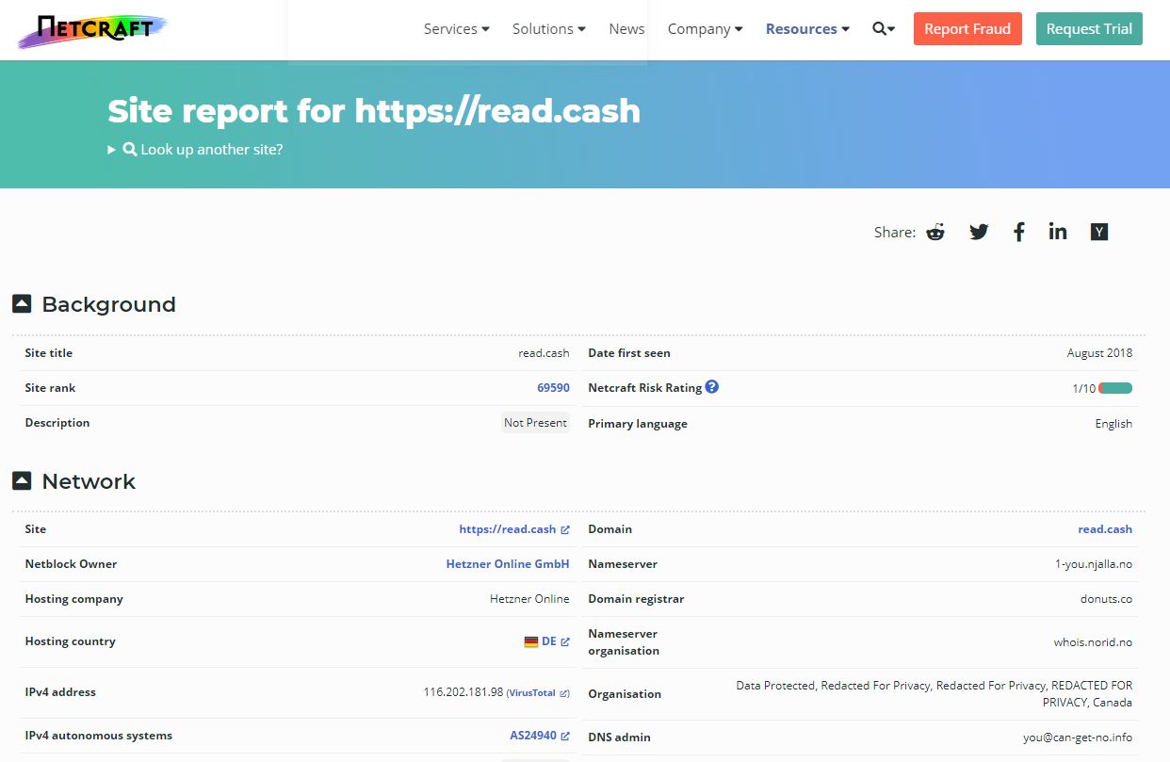This screenshot has height=762, width=1170.
Task: Click the Site title value read.cash
Action: point(544,353)
